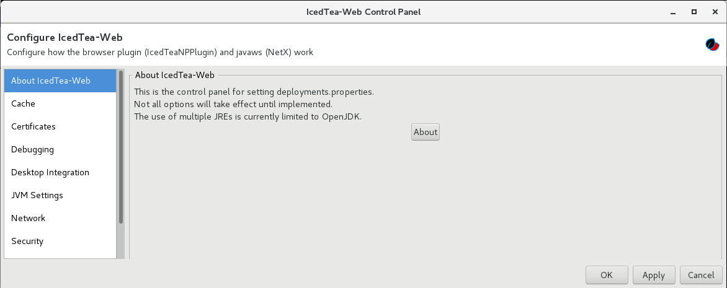This screenshot has width=727, height=288.
Task: Confirm with the OK button
Action: (607, 275)
